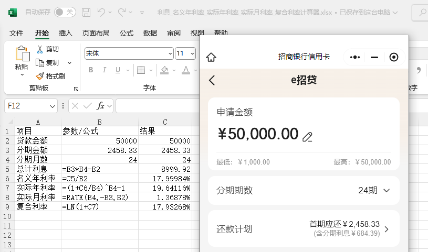Click the minimize dash in mini-program capsule
The height and width of the screenshot is (252, 428).
coord(374,57)
